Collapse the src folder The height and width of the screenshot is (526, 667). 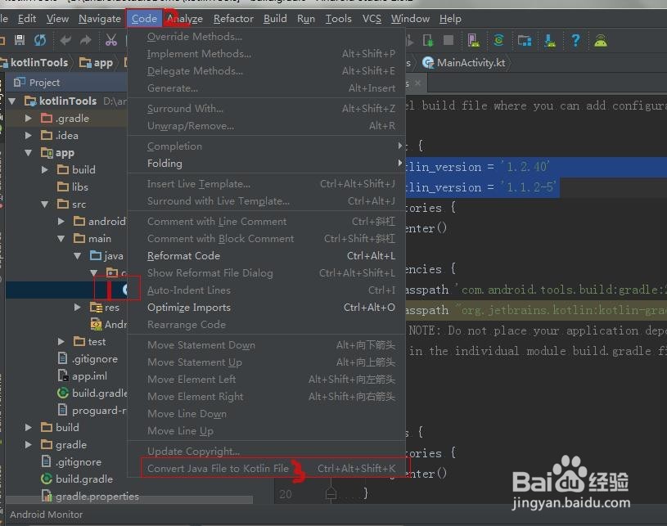pos(45,205)
